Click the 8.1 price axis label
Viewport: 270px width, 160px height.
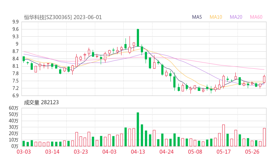15,66
